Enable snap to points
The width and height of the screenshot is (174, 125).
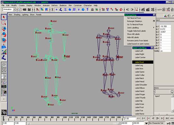tap(112, 9)
